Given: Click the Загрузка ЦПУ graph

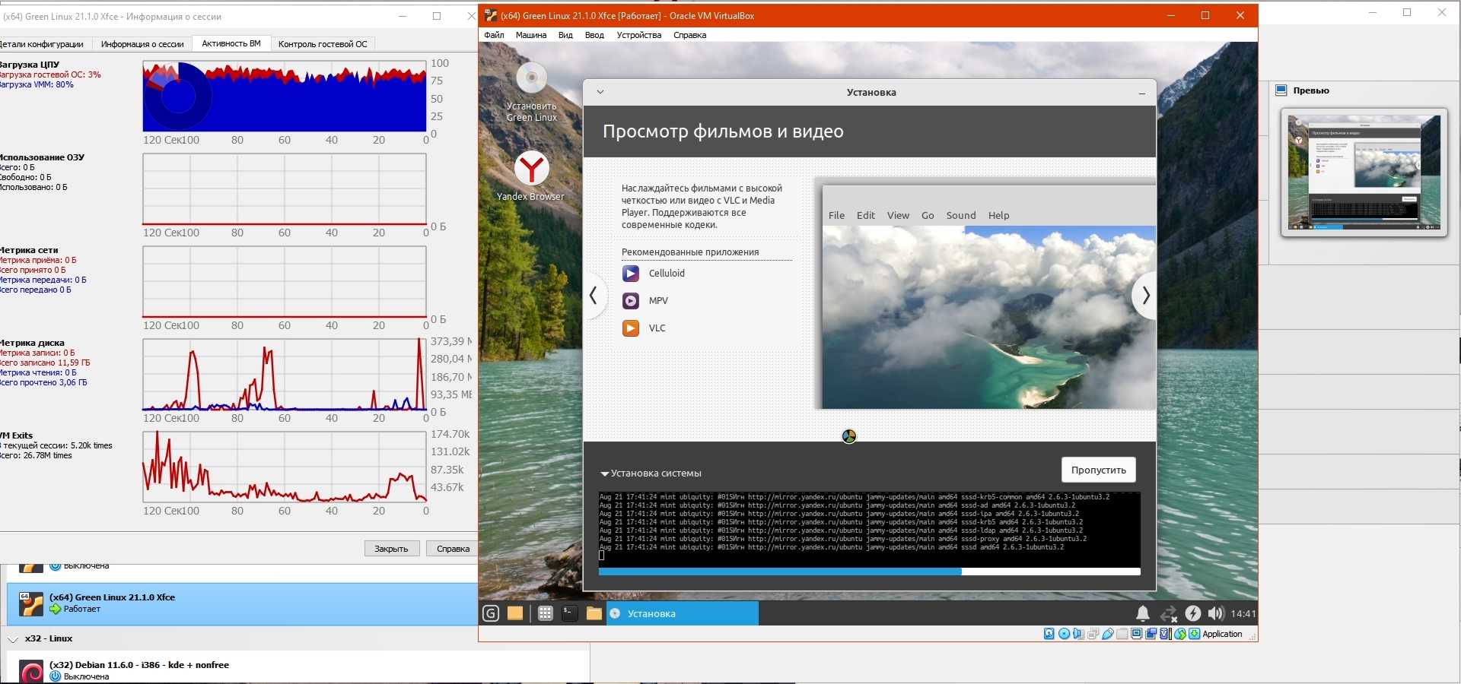Looking at the screenshot, I should 285,97.
